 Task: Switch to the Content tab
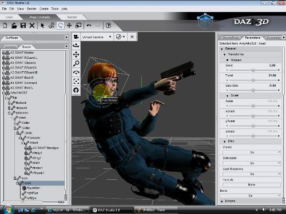10,47
